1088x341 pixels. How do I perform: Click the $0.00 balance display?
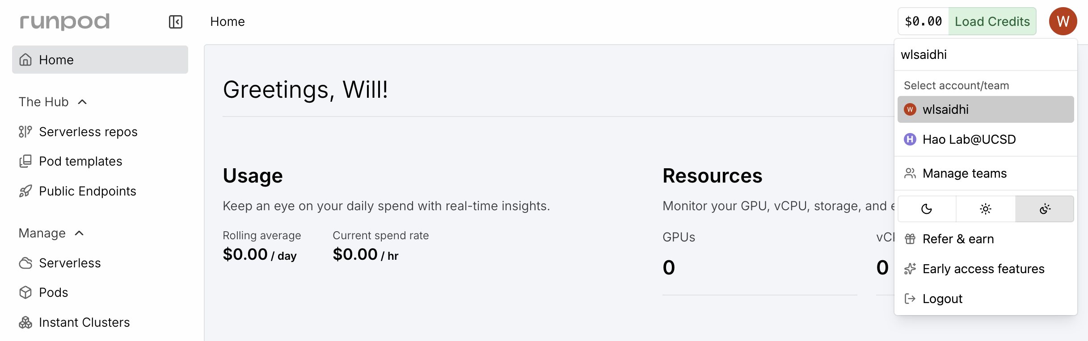pyautogui.click(x=923, y=21)
